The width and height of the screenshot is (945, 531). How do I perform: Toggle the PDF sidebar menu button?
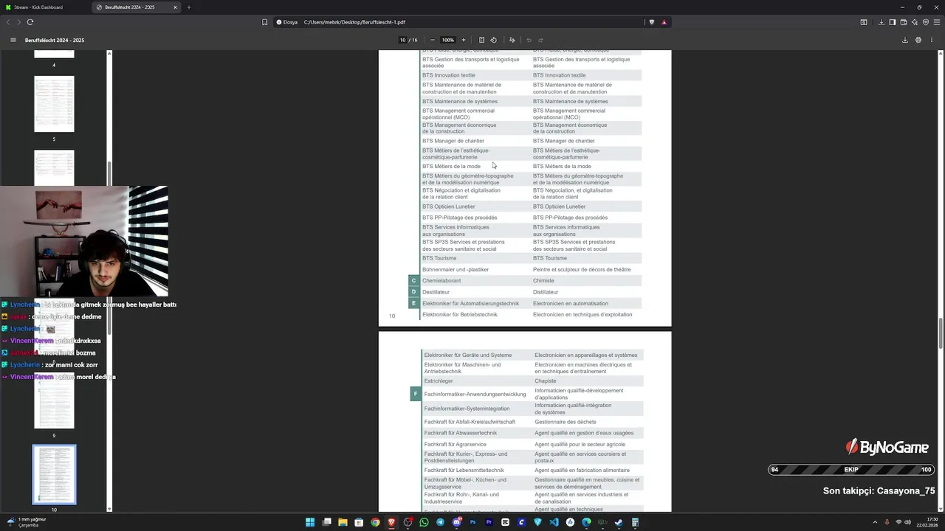coord(13,40)
